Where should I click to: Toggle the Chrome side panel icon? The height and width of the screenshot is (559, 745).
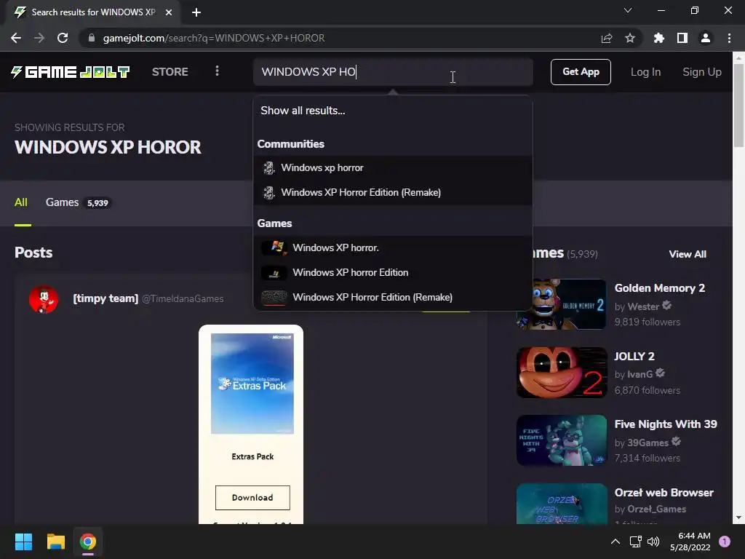[x=682, y=38]
